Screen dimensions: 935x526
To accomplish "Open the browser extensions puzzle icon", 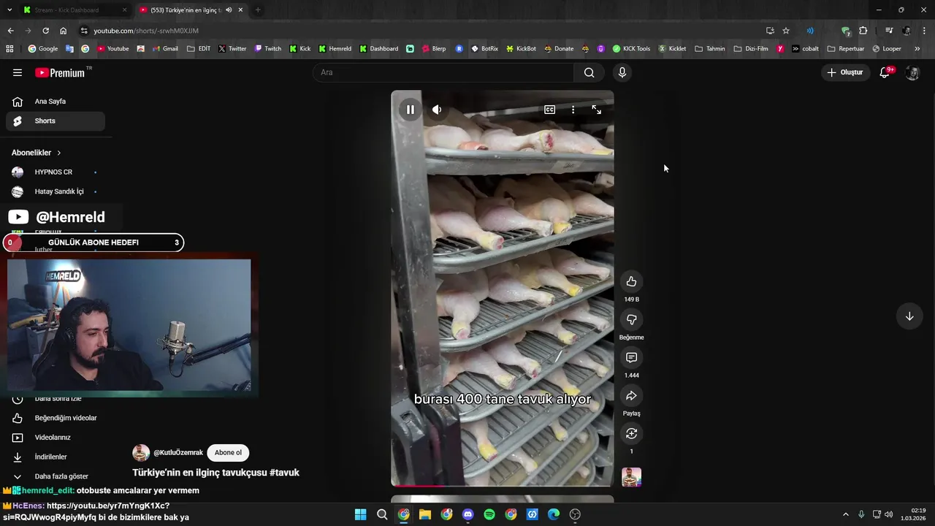I will (x=863, y=31).
